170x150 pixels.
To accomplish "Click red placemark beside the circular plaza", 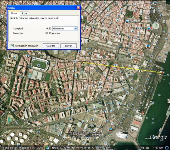I will click(x=152, y=28).
